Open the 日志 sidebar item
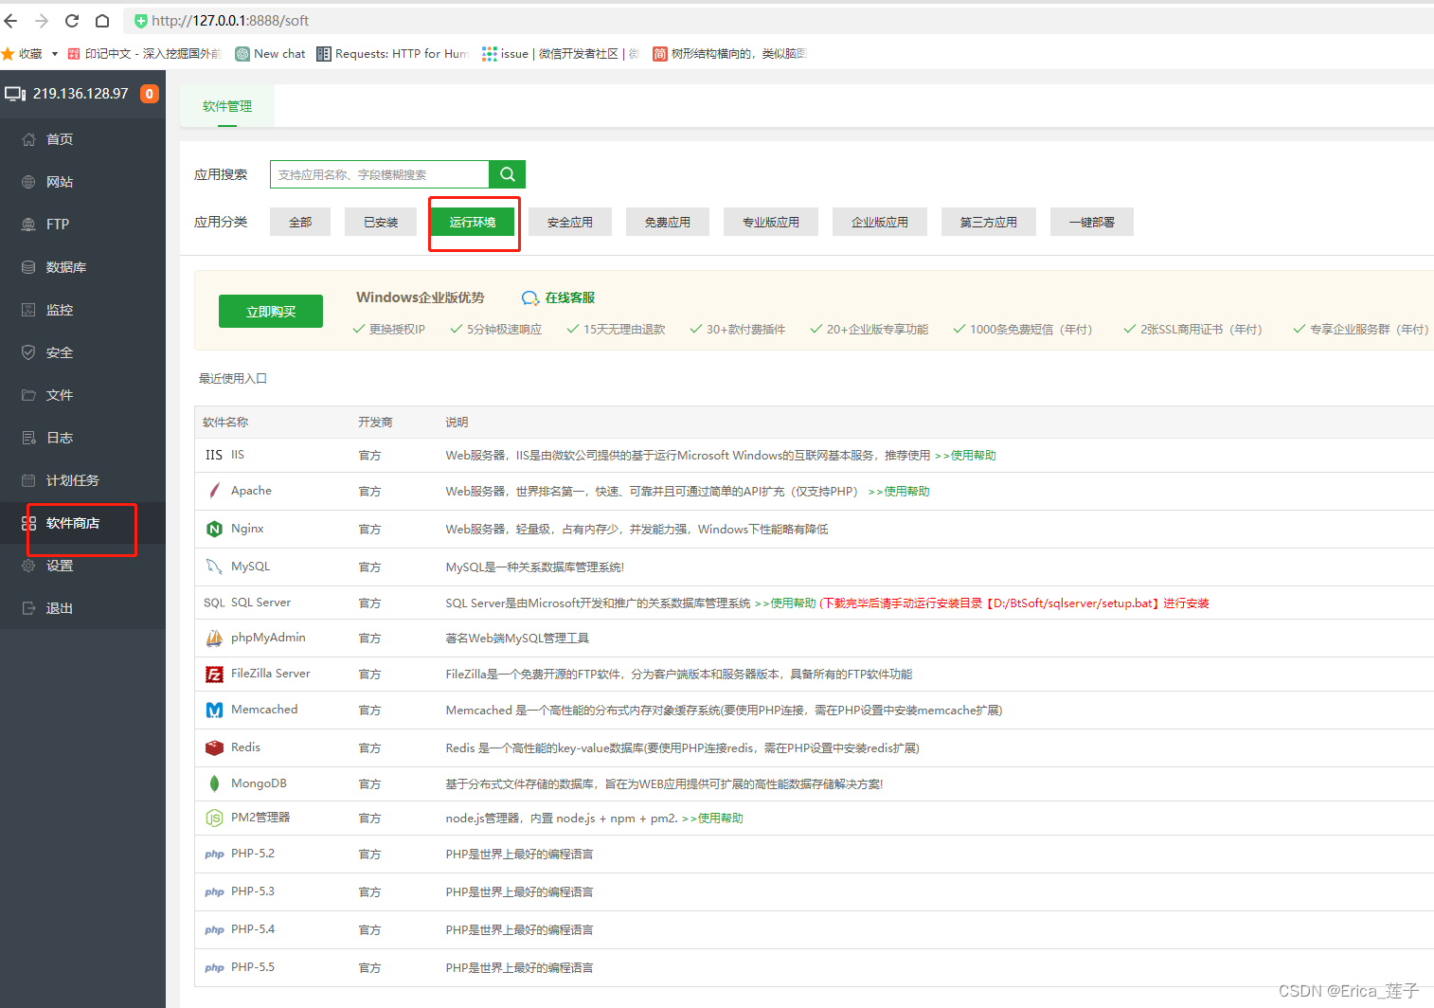Screen dimensions: 1434x1008 click(82, 438)
